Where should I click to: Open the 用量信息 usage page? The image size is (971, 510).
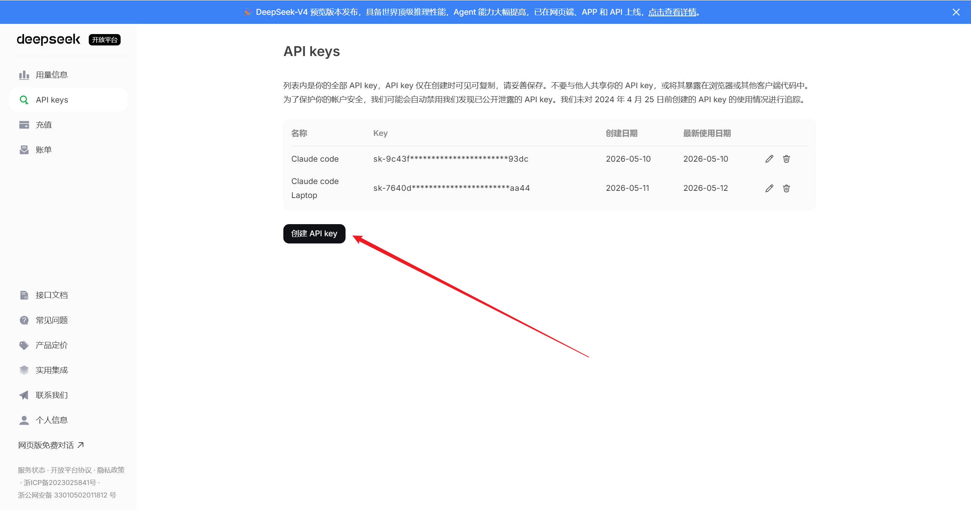pyautogui.click(x=68, y=75)
